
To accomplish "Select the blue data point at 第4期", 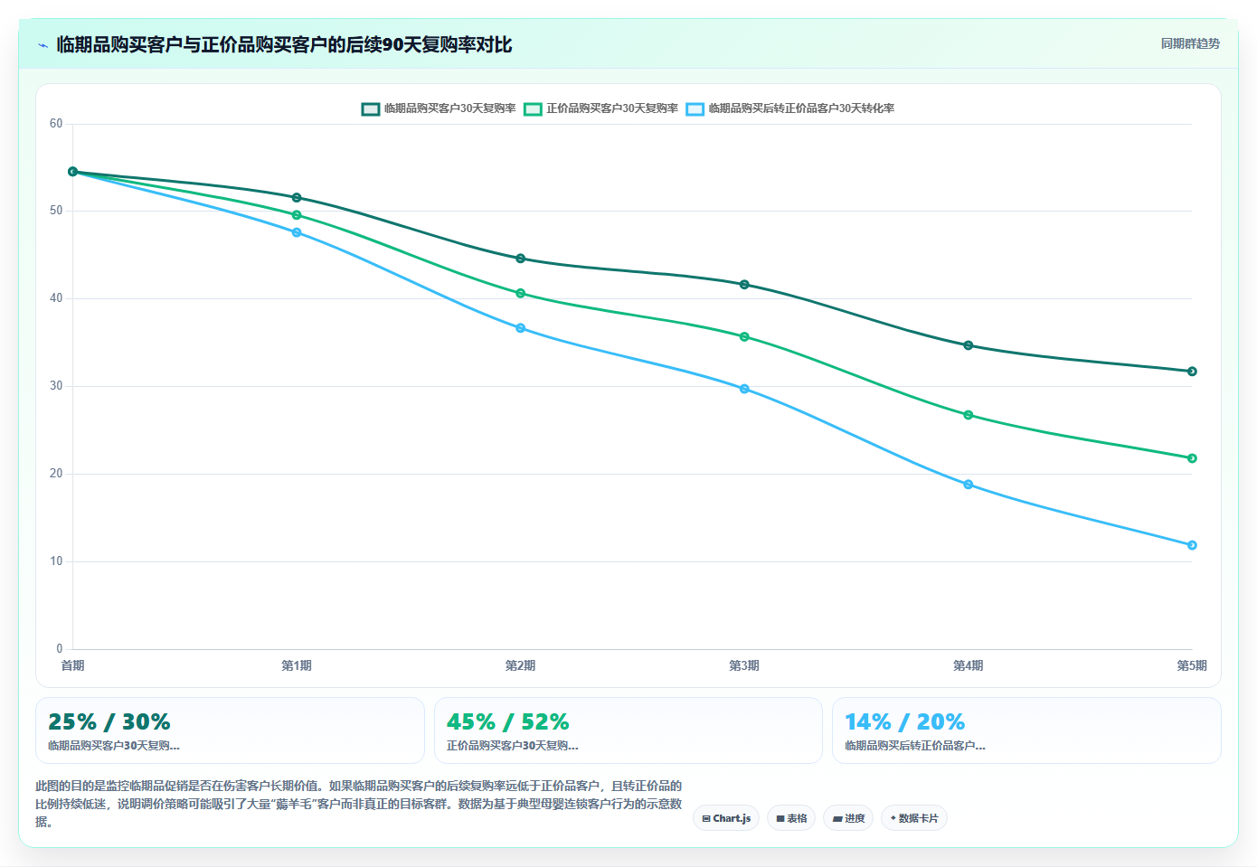I will (968, 485).
